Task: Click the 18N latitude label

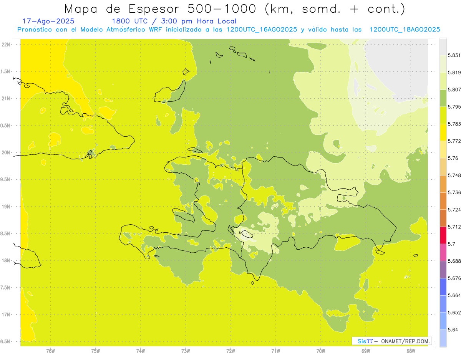Action: [5, 260]
